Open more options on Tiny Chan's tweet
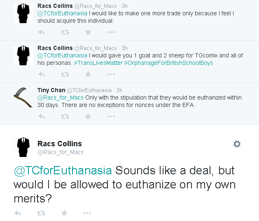This screenshot has width=259, height=221. point(111,116)
